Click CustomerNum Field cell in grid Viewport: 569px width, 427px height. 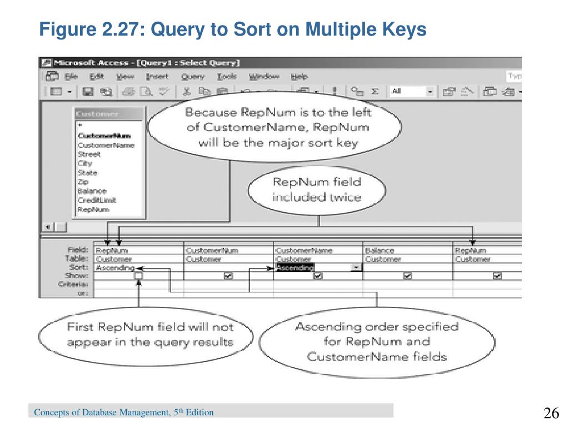tap(228, 251)
